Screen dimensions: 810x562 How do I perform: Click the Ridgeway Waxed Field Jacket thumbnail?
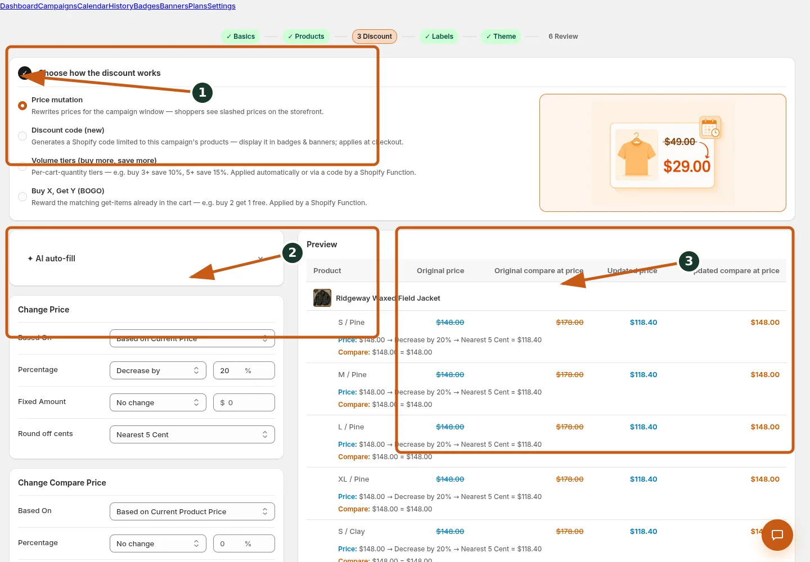tap(322, 298)
